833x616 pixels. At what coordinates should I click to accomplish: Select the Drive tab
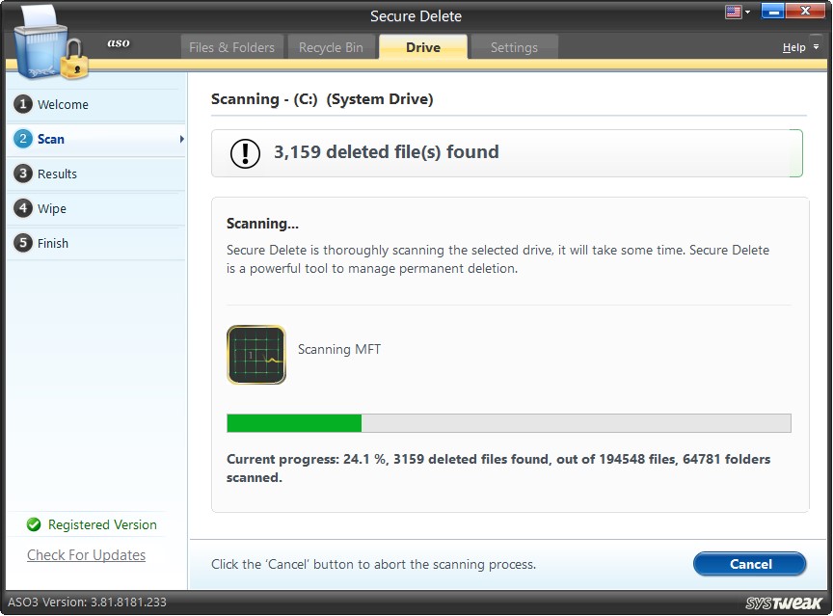coord(422,46)
